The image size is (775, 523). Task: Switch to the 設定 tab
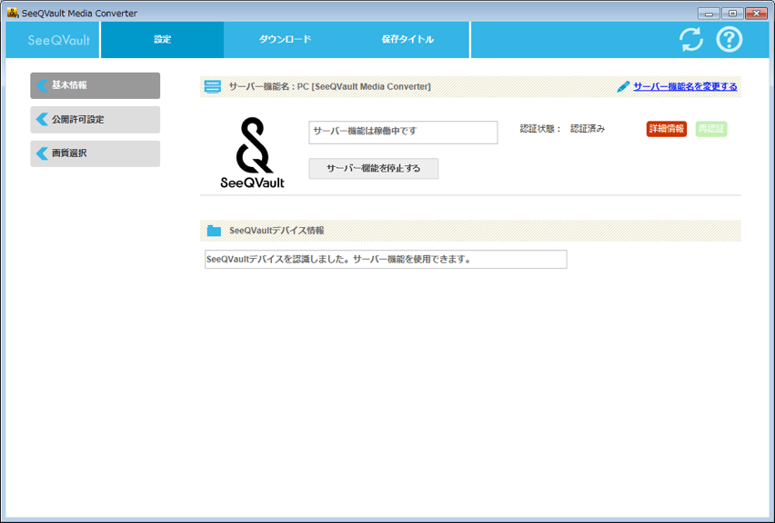coord(162,39)
